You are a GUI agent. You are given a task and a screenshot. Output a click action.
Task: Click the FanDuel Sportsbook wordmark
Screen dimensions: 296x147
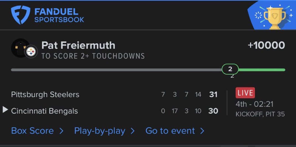[59, 15]
